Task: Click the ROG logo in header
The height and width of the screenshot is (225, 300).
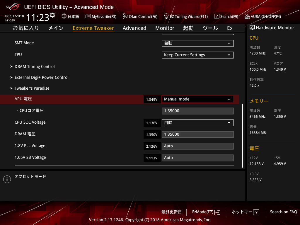Action: (x=13, y=6)
